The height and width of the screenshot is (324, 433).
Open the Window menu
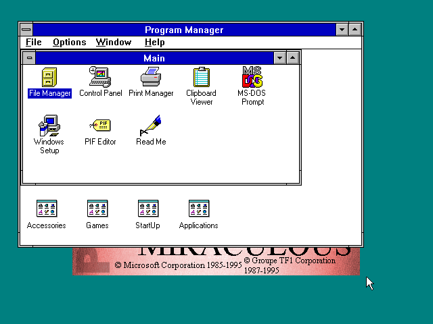pos(114,42)
